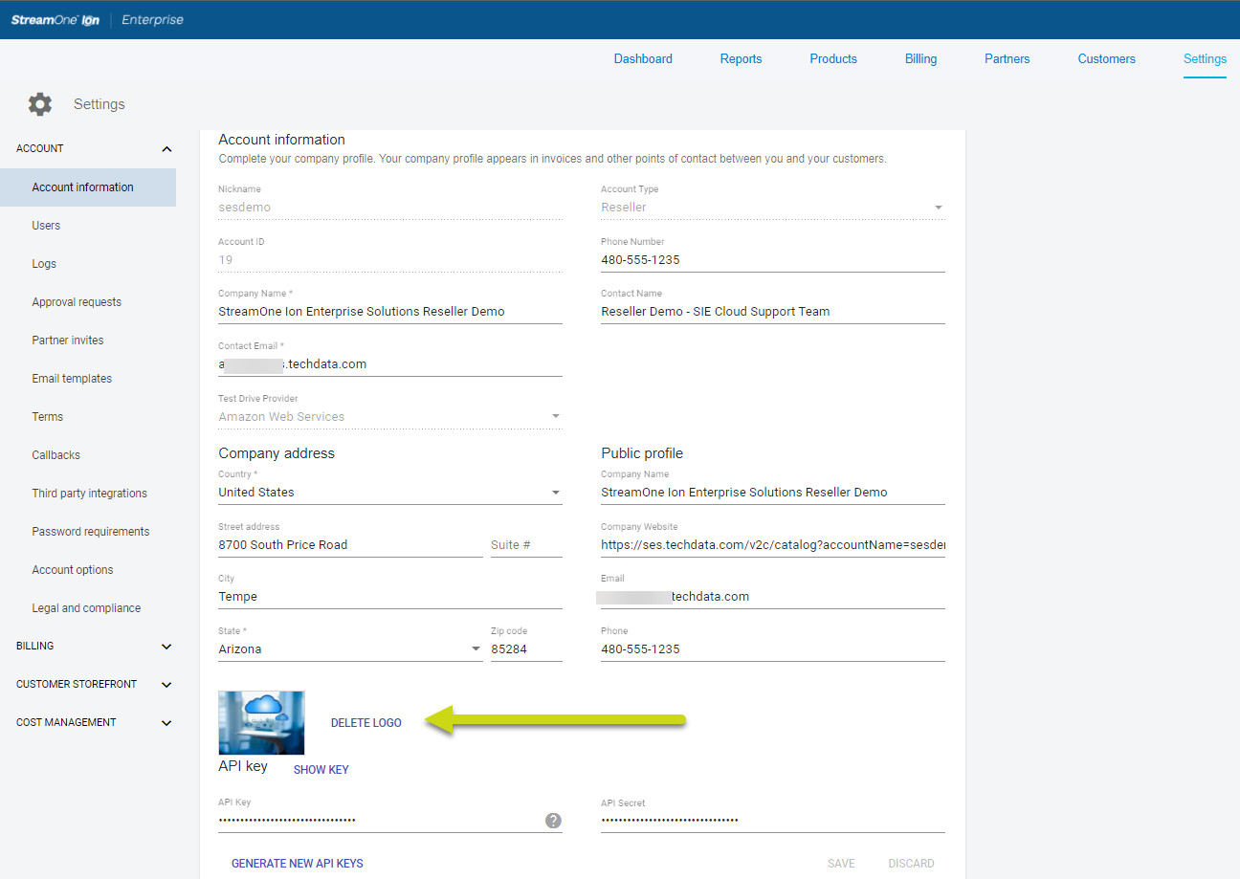
Task: Open the Account Type dropdown
Action: pos(773,208)
